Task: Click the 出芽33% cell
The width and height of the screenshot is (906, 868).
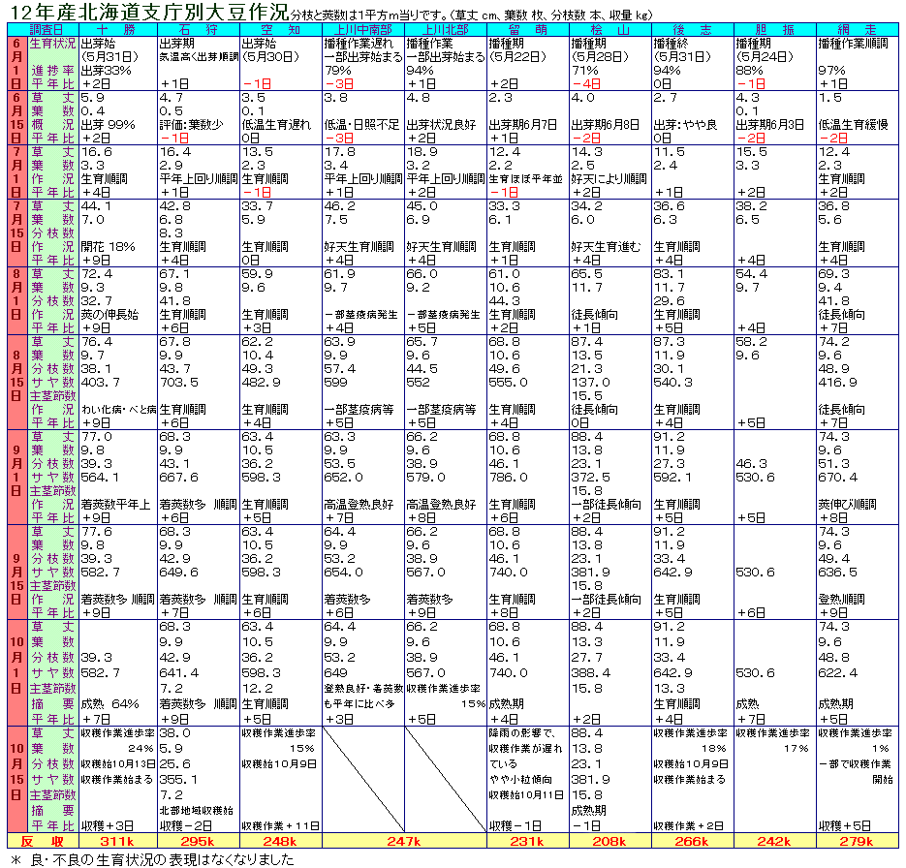Action: click(x=107, y=71)
